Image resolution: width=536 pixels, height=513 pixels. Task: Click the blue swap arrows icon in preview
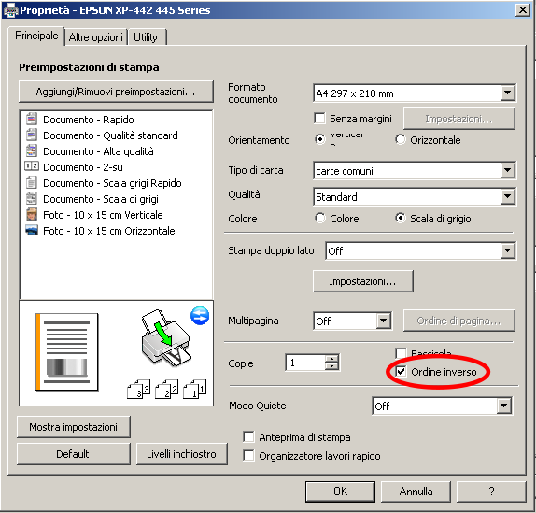[200, 315]
